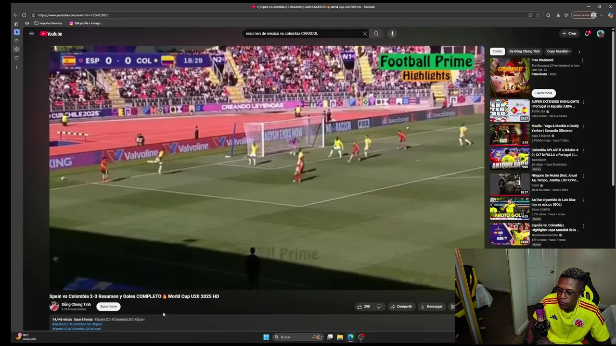Open File Explorer from the taskbar
This screenshot has width=616, height=346.
pyautogui.click(x=340, y=337)
